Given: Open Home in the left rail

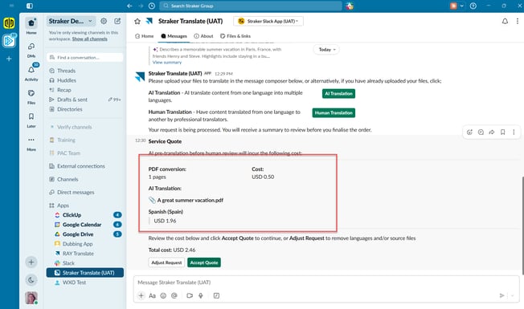Looking at the screenshot, I should coord(31,26).
